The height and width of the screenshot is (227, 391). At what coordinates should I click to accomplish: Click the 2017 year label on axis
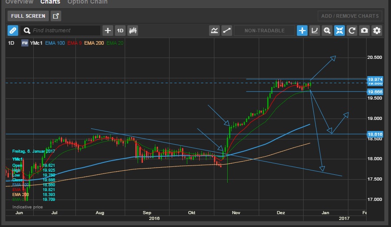tap(344, 218)
